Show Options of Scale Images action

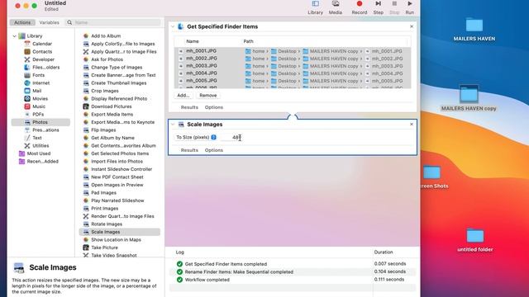pyautogui.click(x=214, y=150)
